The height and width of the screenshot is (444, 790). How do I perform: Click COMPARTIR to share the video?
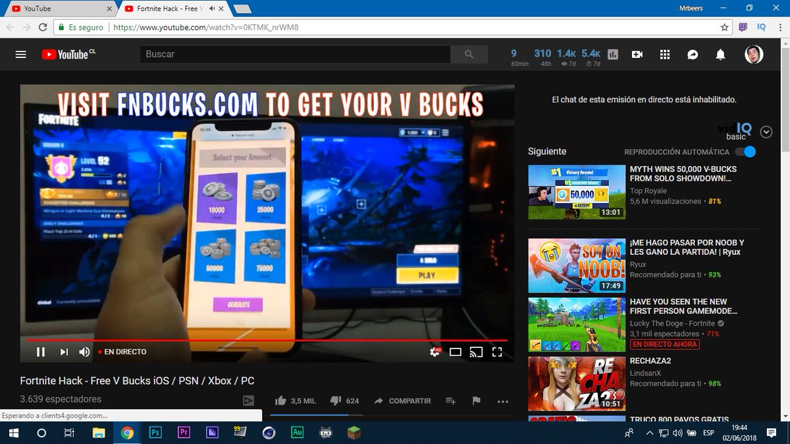pos(402,401)
